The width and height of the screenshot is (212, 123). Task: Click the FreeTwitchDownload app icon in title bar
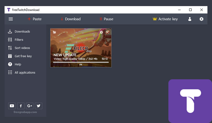pos(9,10)
